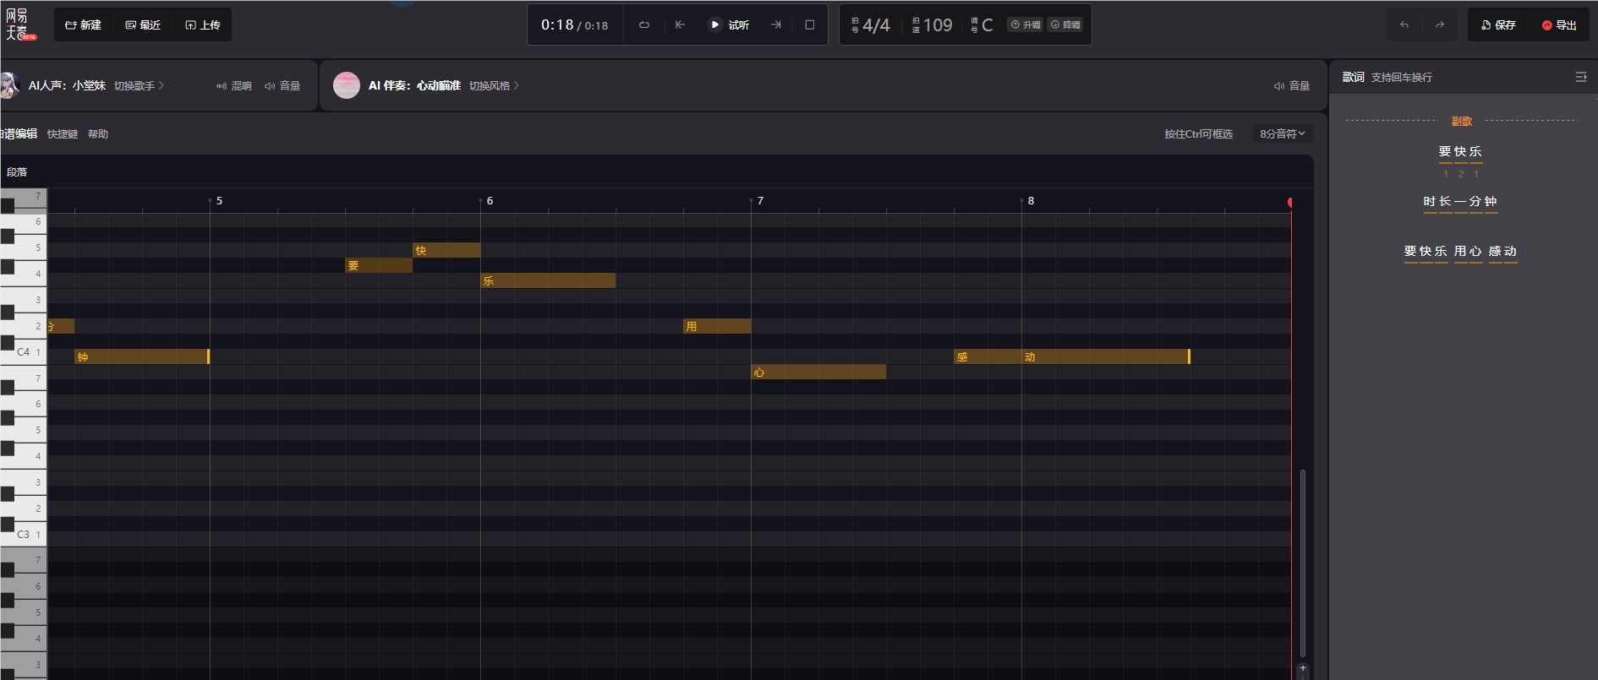The image size is (1598, 680).
Task: Toggle loop playback icon
Action: [643, 25]
